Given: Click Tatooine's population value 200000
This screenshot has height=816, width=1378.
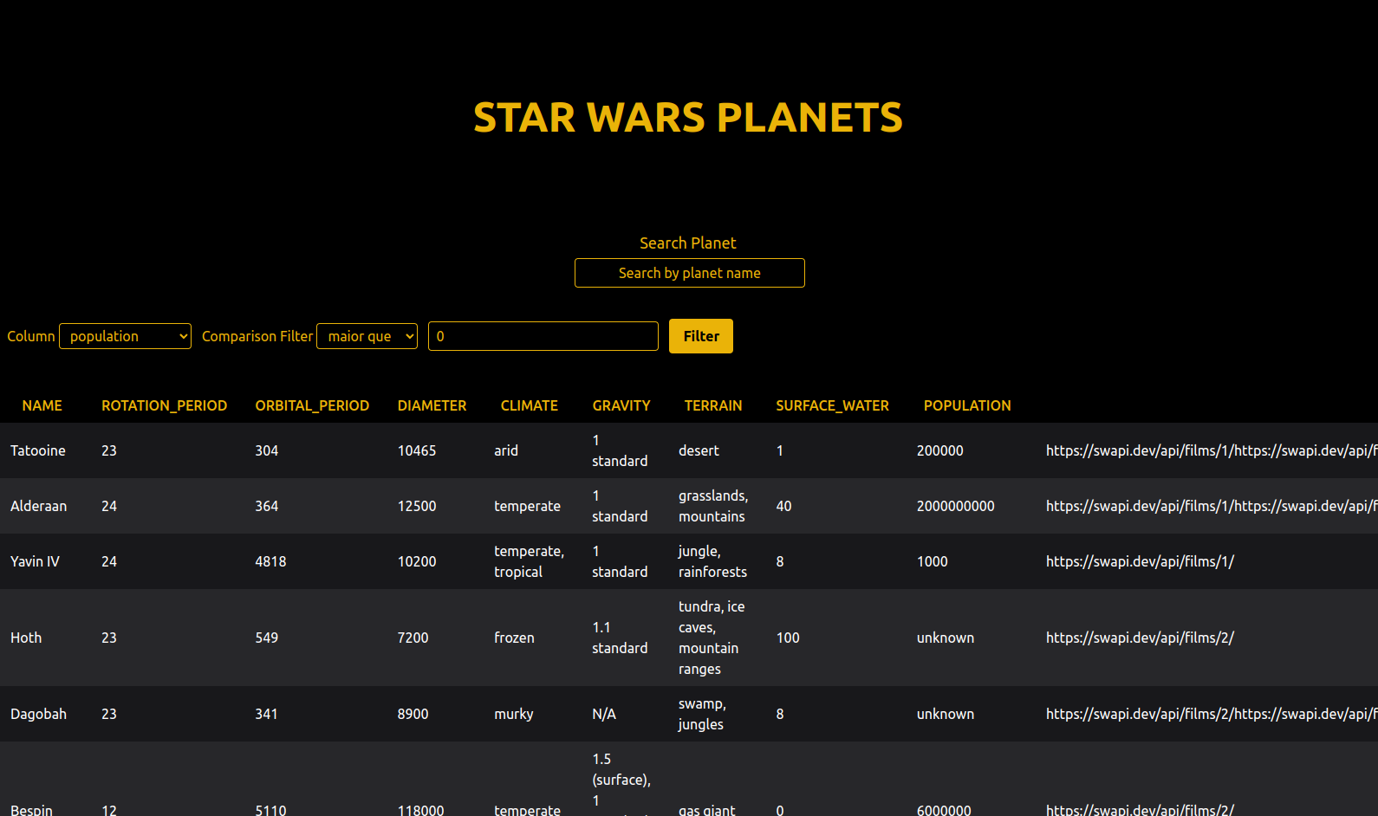Looking at the screenshot, I should (x=940, y=450).
